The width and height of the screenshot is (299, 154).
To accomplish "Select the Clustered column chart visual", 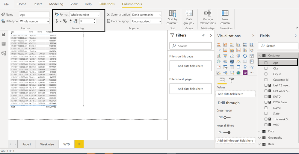I will tap(238, 45).
